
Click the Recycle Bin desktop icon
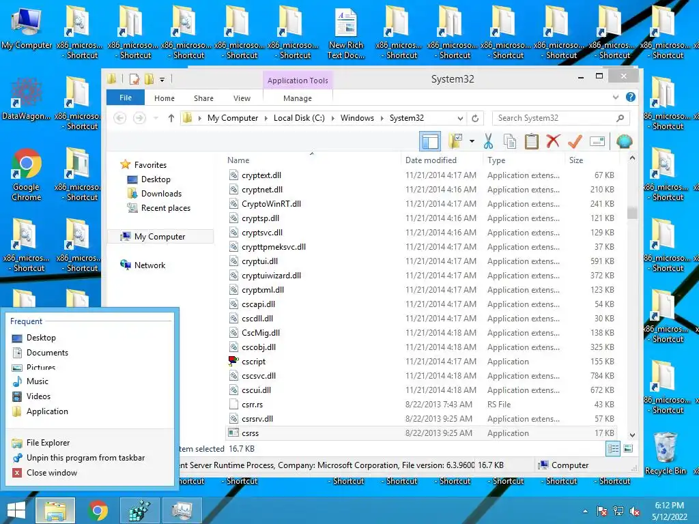(665, 453)
